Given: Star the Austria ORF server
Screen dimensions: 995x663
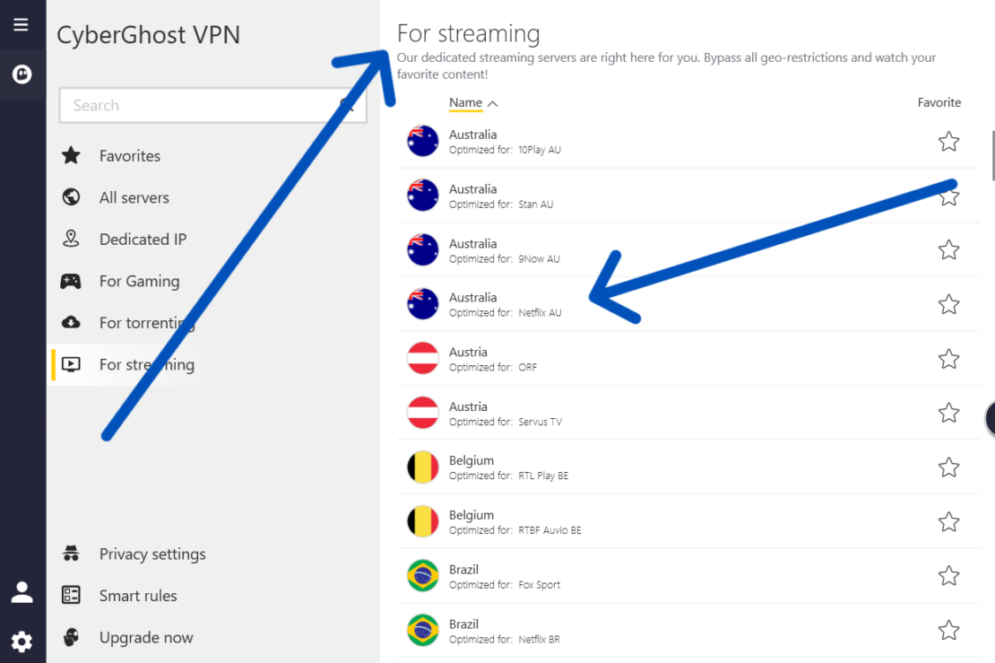Looking at the screenshot, I should pyautogui.click(x=947, y=359).
